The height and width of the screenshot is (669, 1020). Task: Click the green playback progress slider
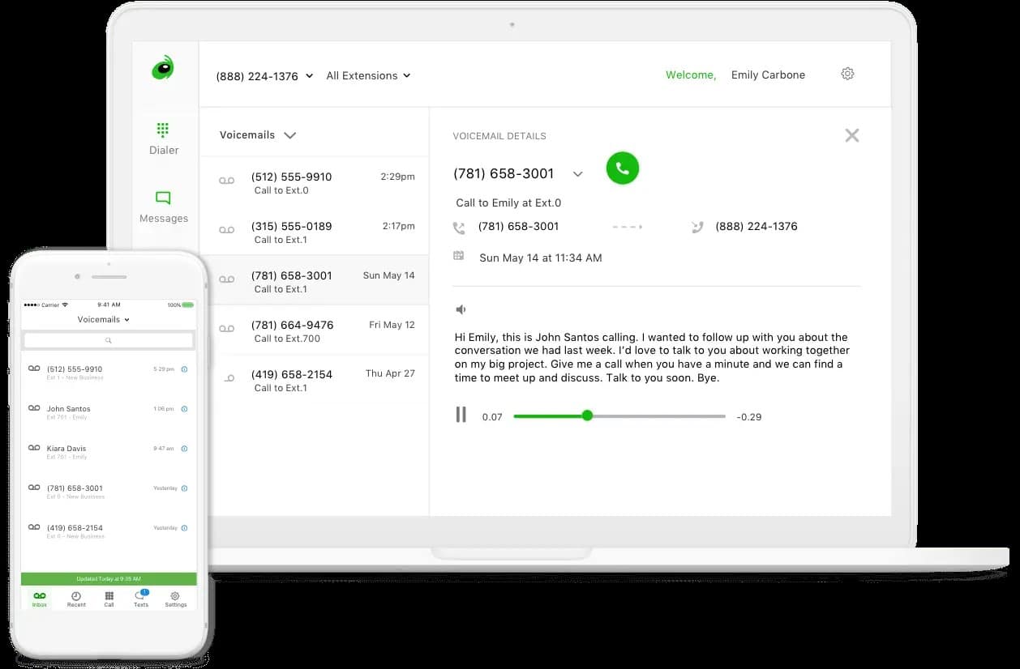(587, 415)
